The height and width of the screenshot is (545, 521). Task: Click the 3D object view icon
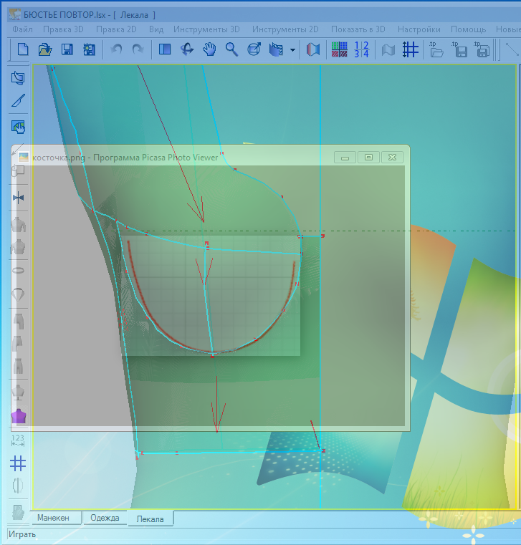254,49
